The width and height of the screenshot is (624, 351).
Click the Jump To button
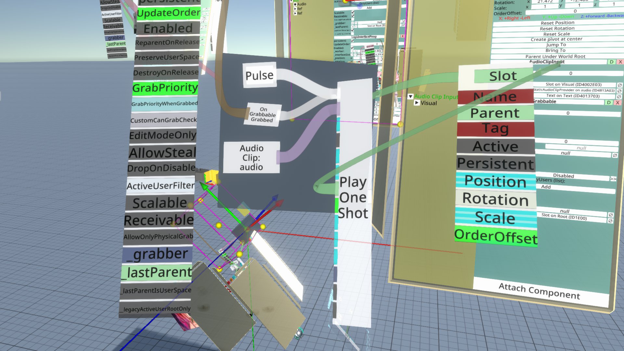point(556,45)
